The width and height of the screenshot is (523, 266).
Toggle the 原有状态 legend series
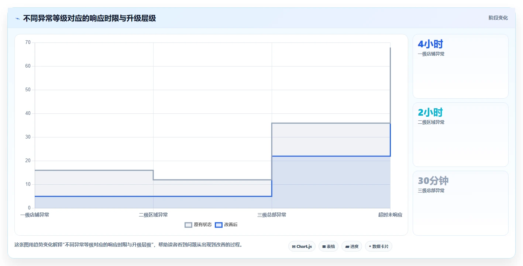pos(198,225)
